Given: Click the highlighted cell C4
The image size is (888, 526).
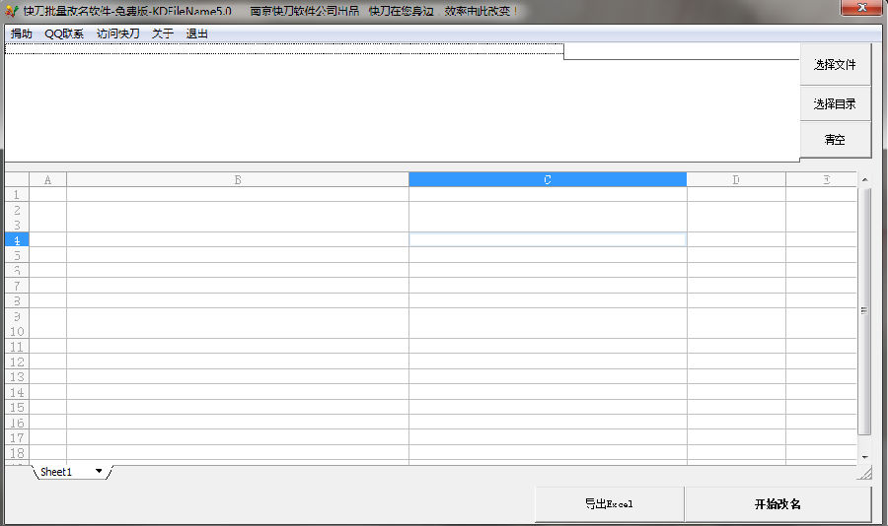Looking at the screenshot, I should [548, 239].
